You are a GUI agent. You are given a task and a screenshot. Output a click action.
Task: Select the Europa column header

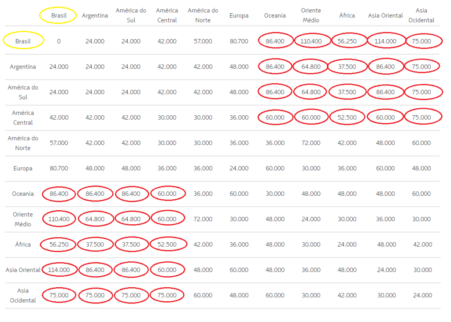pos(239,16)
